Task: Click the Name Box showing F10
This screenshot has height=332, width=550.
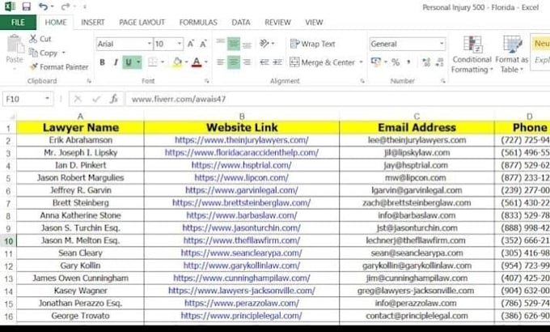Action: pos(27,99)
